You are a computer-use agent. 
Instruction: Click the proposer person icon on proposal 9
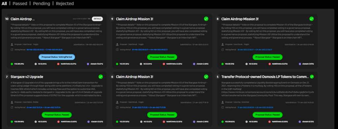[x=117, y=44]
